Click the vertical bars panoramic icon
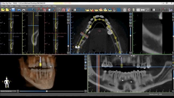The image size is (174, 98). 138,10
